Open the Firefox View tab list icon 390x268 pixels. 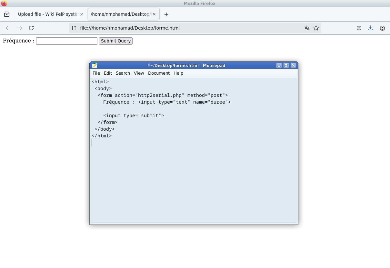[x=7, y=14]
